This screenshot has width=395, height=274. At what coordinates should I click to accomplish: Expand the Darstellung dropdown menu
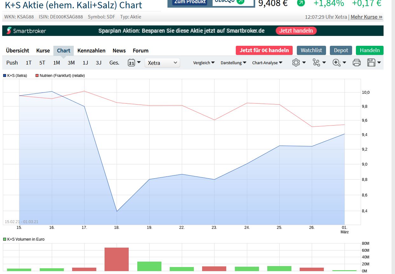234,63
